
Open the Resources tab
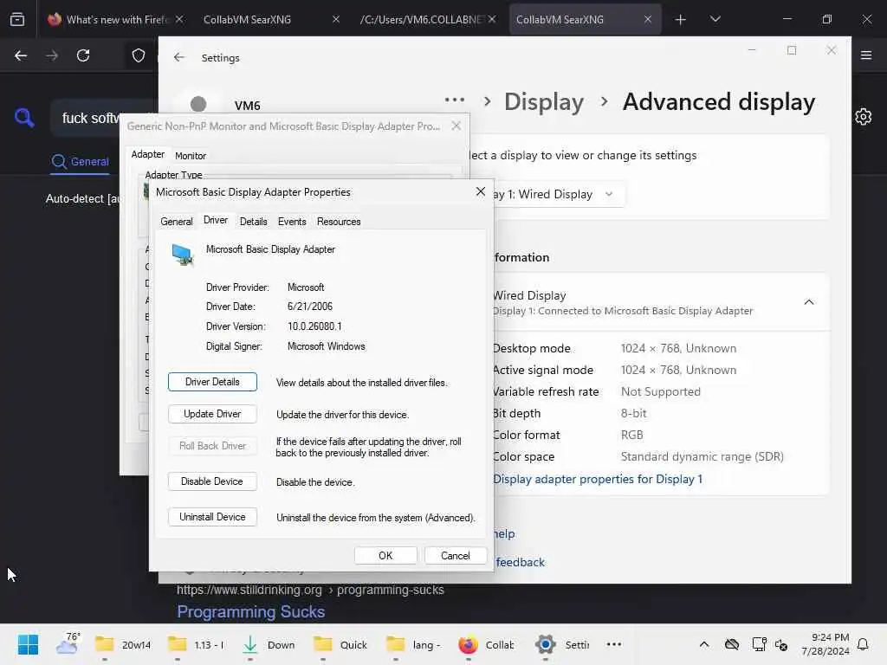339,222
